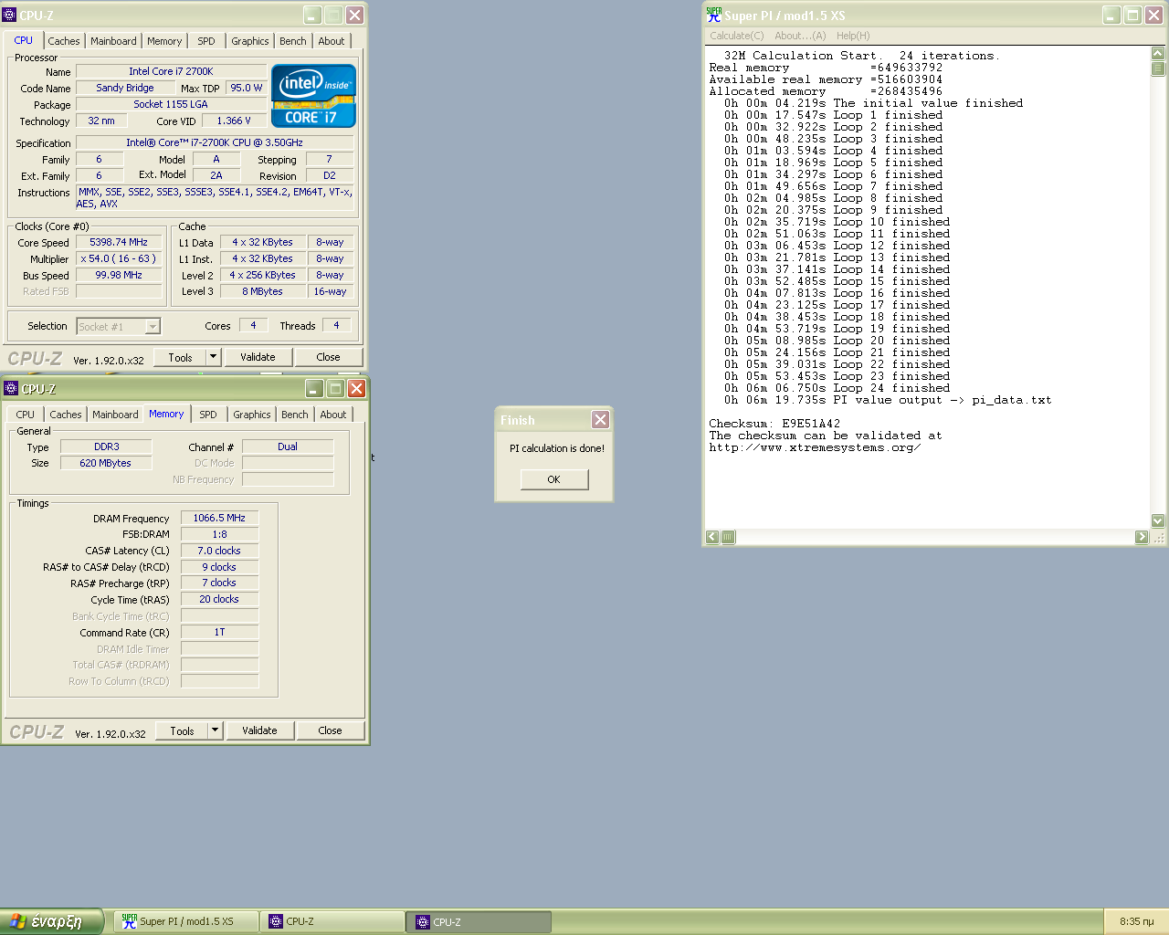Open About tab in lower CPU-Z window
This screenshot has height=935, width=1169.
coord(333,415)
